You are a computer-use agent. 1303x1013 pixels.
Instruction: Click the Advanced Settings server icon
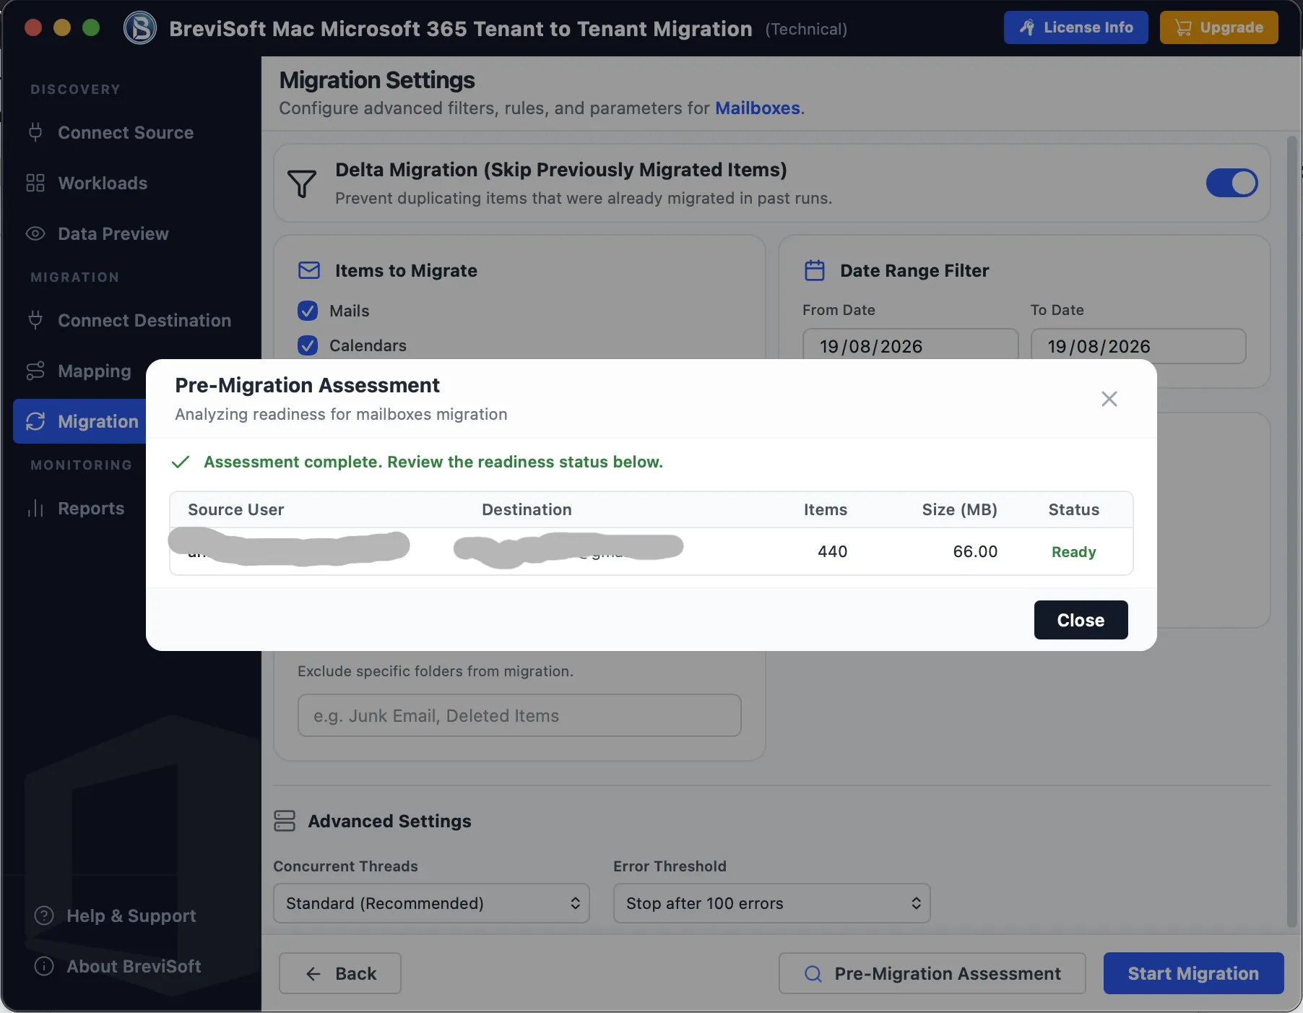pyautogui.click(x=285, y=821)
